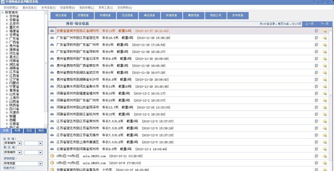Image resolution: width=334 pixels, height=171 pixels.
Task: Click the 物流公司 button
Action: [216, 16]
